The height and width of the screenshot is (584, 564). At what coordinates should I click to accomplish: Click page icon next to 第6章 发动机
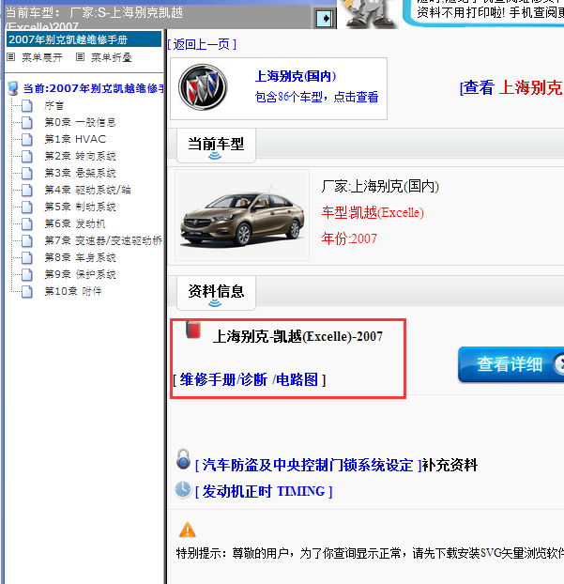pos(27,223)
